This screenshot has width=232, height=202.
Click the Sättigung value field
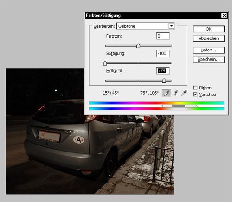[163, 53]
